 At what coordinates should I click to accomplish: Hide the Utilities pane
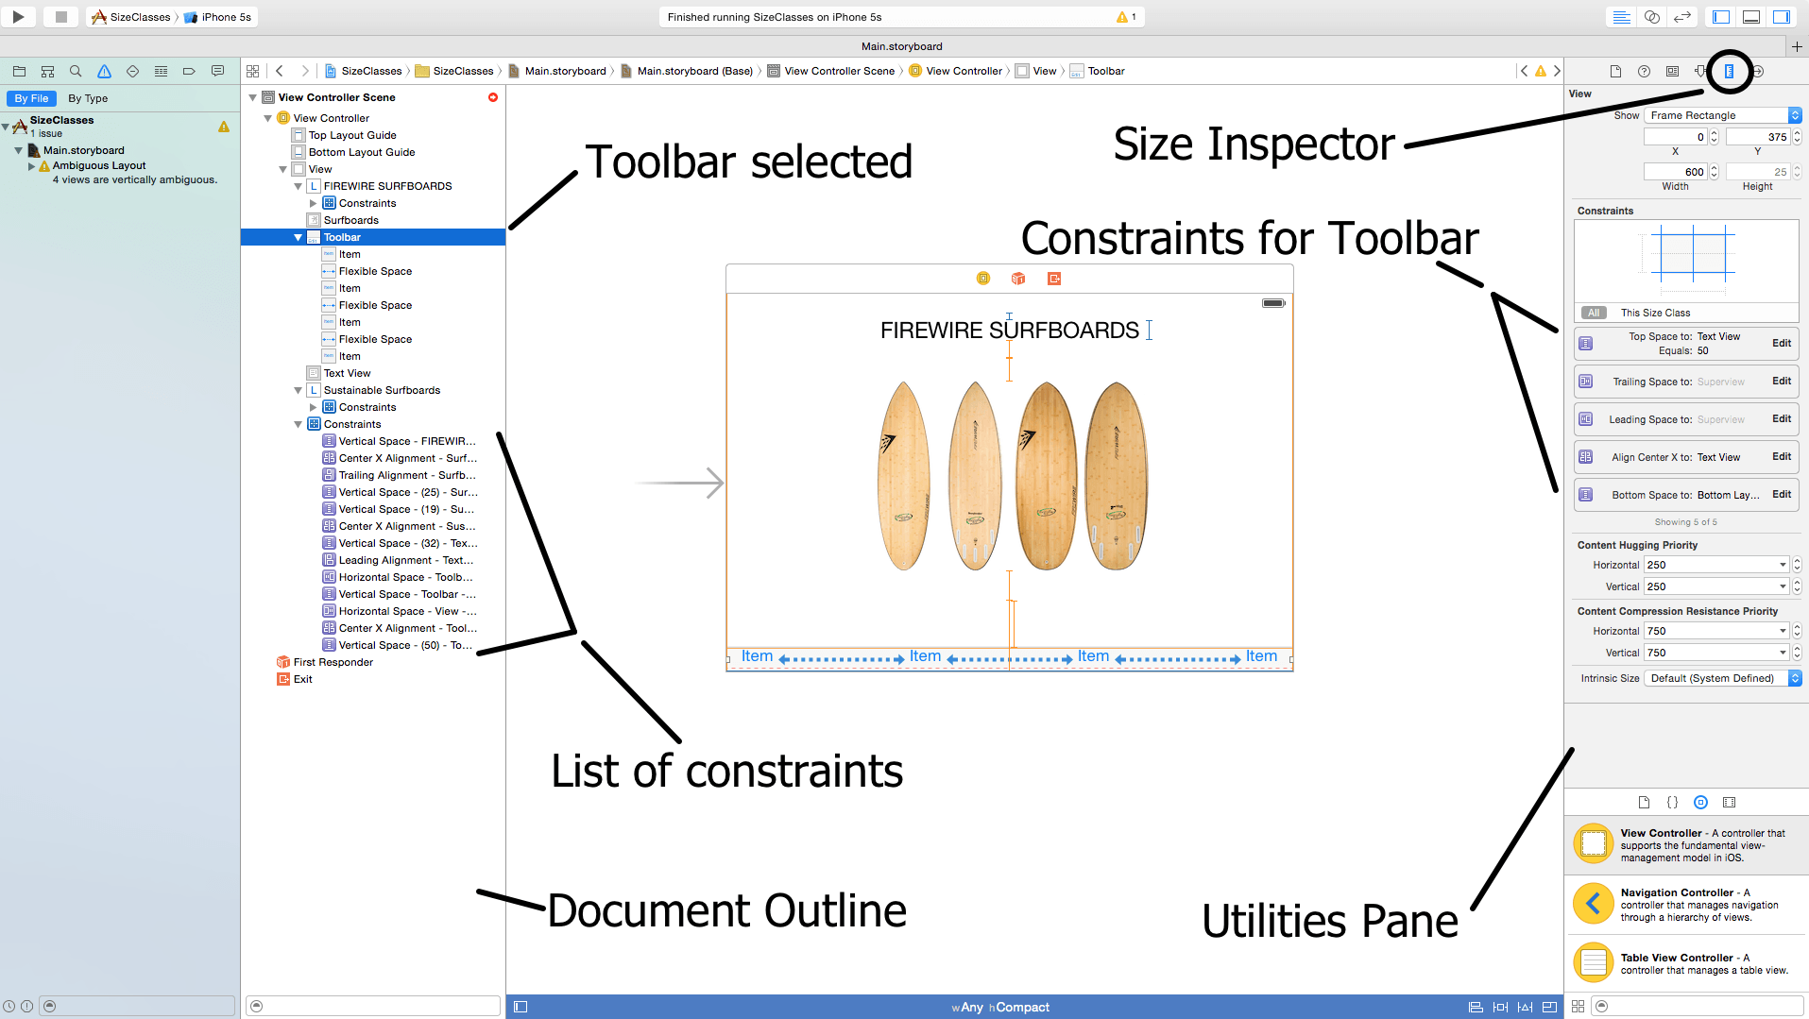(x=1783, y=16)
